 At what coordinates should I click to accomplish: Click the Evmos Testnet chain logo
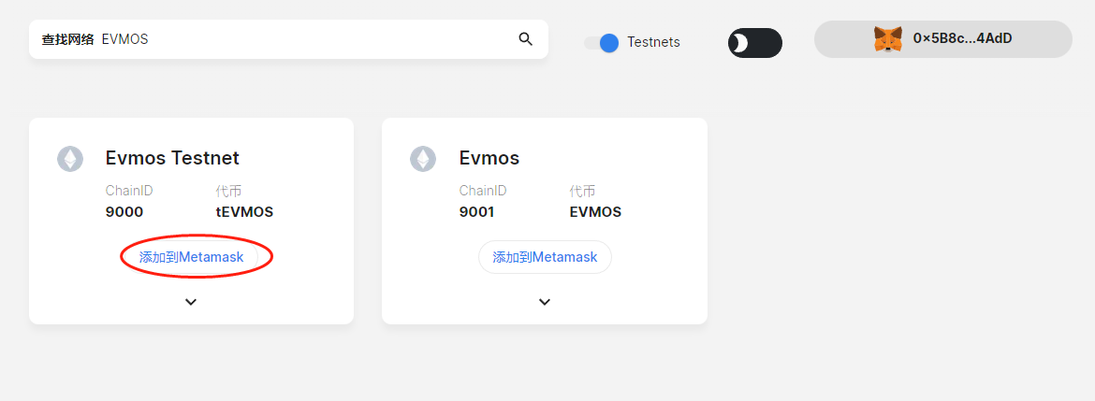pos(70,159)
